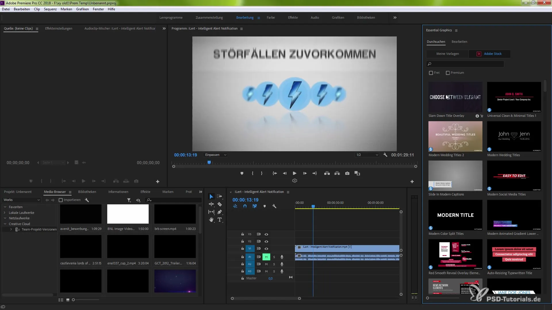The height and width of the screenshot is (310, 552).
Task: Open the Bibliotheken workspace
Action: pyautogui.click(x=366, y=18)
